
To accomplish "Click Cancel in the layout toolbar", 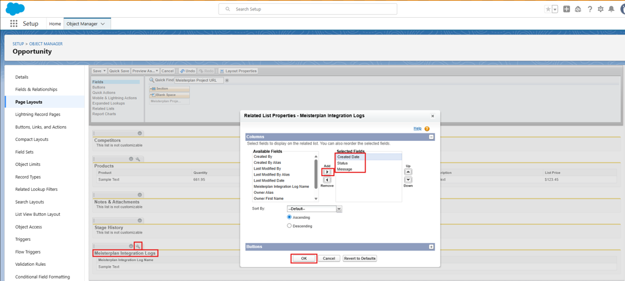I will coord(167,71).
